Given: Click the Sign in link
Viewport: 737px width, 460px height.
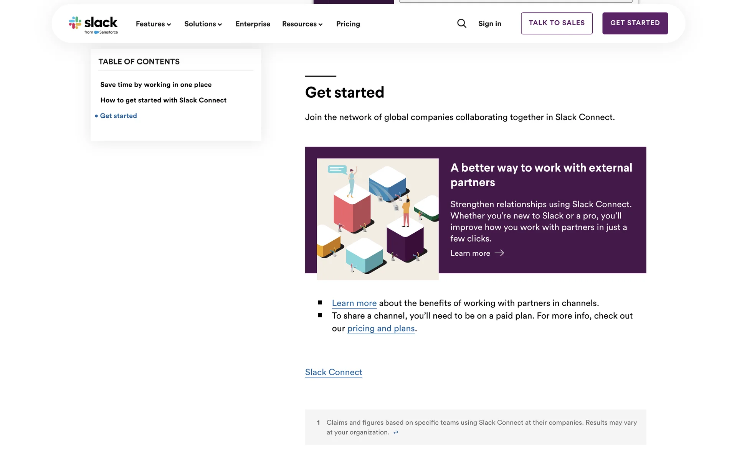Looking at the screenshot, I should [490, 24].
